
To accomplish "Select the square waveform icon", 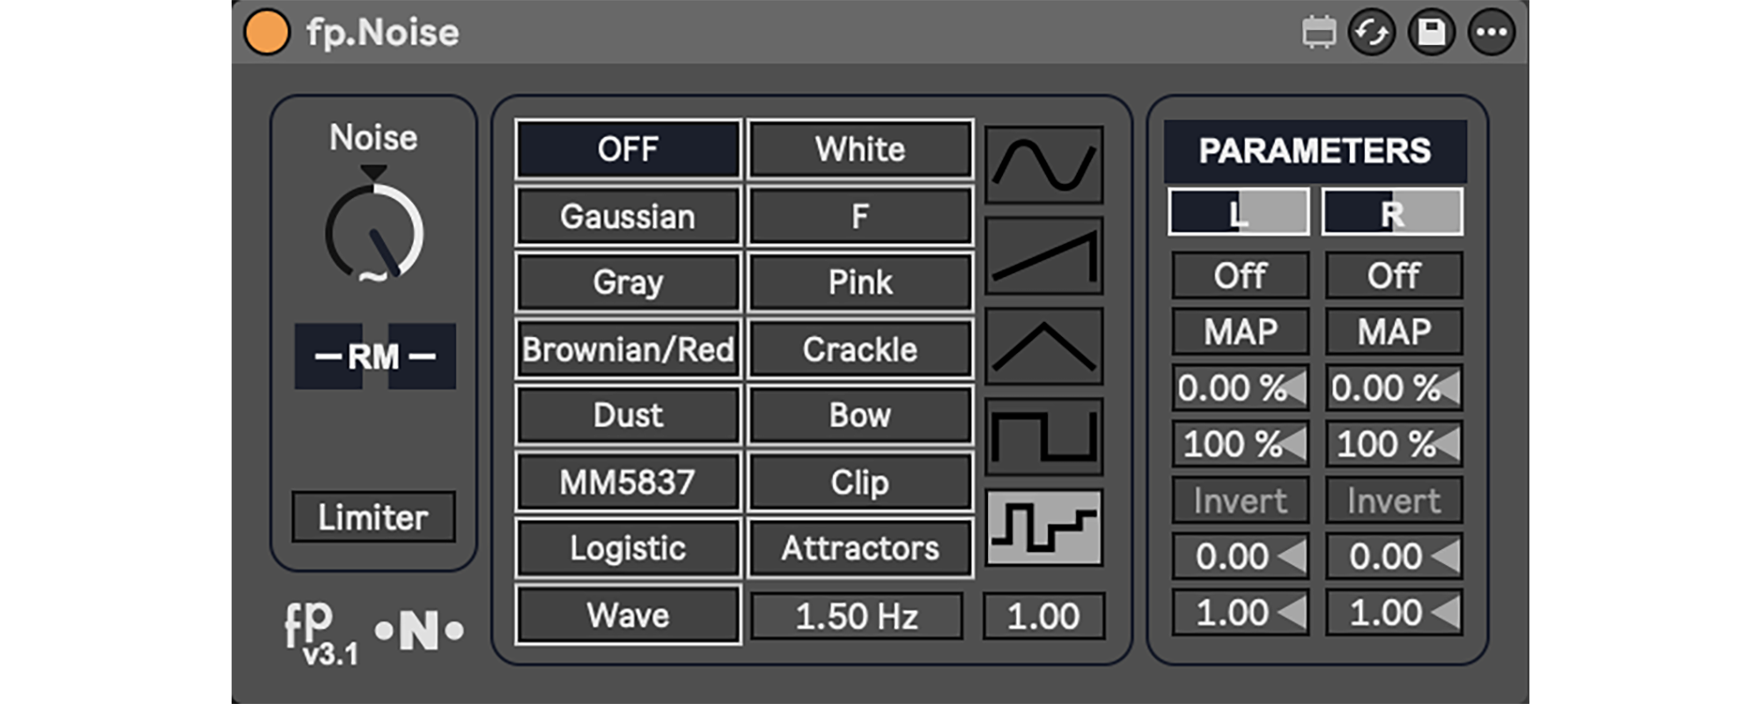I will (x=1043, y=436).
